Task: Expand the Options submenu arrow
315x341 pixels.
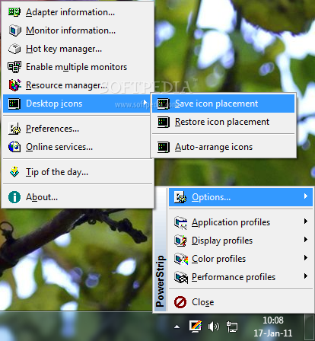Action: [306, 196]
